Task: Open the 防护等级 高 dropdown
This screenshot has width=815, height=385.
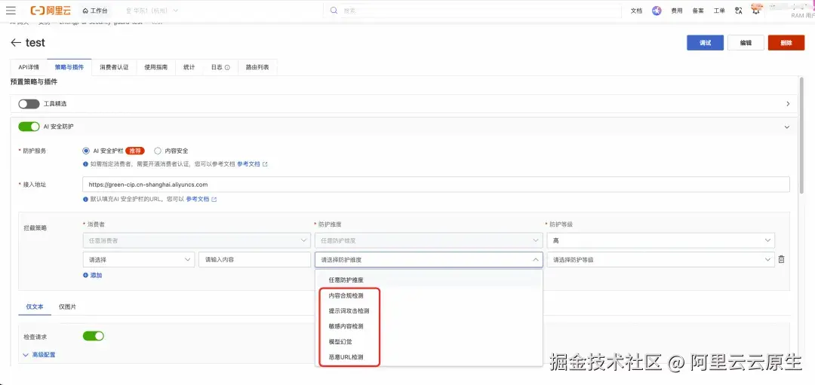Action: 660,240
